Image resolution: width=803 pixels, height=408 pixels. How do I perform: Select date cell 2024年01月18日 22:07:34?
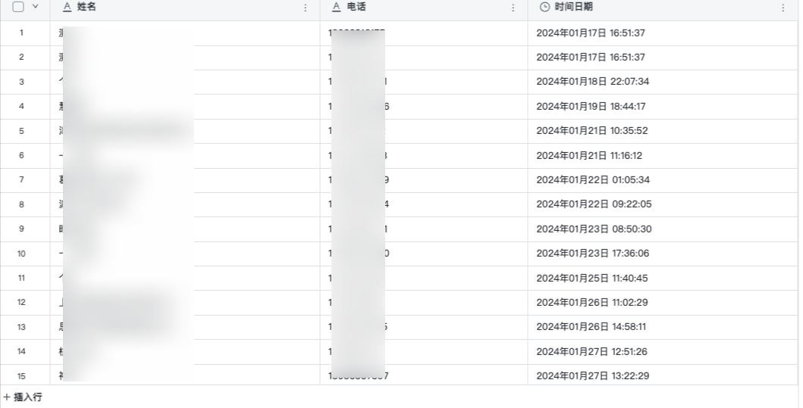663,82
